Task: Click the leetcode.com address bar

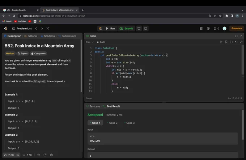Action: click(x=113, y=16)
